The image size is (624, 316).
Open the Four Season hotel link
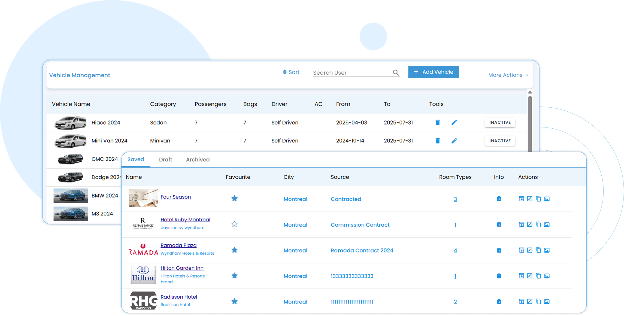[175, 197]
